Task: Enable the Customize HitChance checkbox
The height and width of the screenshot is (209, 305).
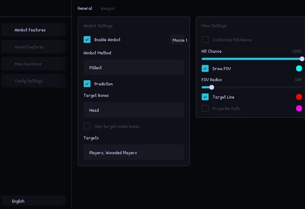Action: (x=205, y=40)
